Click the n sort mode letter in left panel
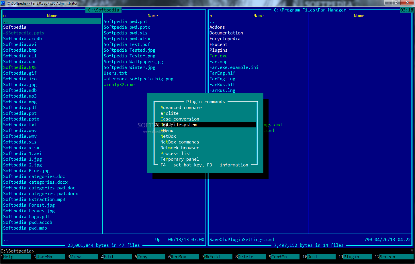This screenshot has width=415, height=264. (4, 16)
